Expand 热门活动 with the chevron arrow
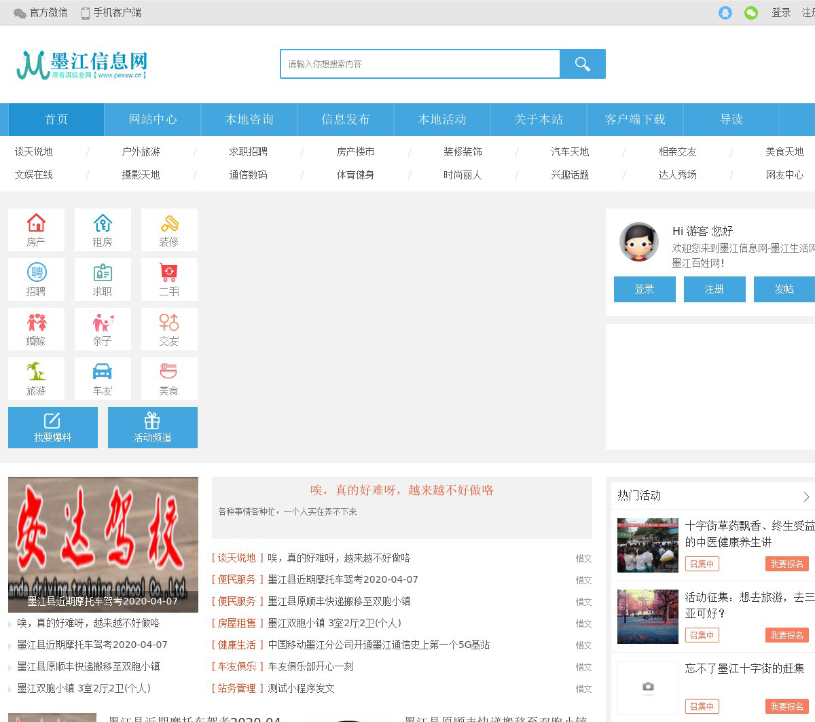The width and height of the screenshot is (815, 722). coord(806,497)
